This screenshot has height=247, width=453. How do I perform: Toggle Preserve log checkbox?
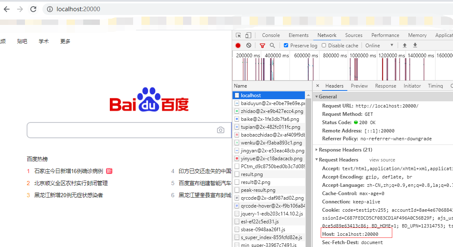[x=286, y=45]
